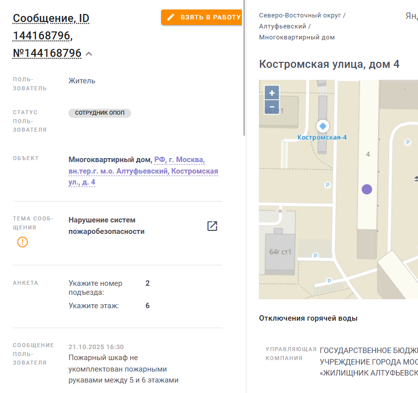Select the blue diamond Костромская-4 map marker

pyautogui.click(x=322, y=126)
